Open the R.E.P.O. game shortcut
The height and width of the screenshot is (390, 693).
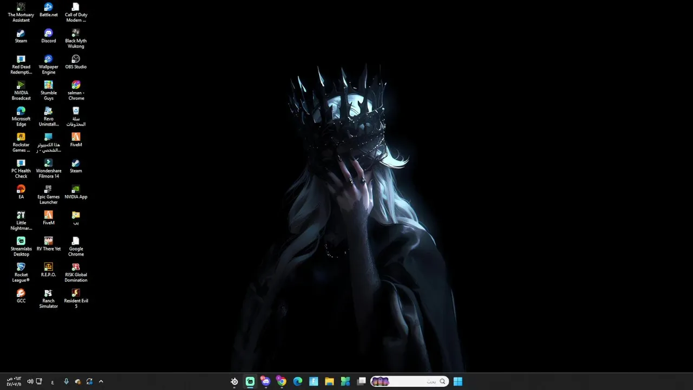48,270
